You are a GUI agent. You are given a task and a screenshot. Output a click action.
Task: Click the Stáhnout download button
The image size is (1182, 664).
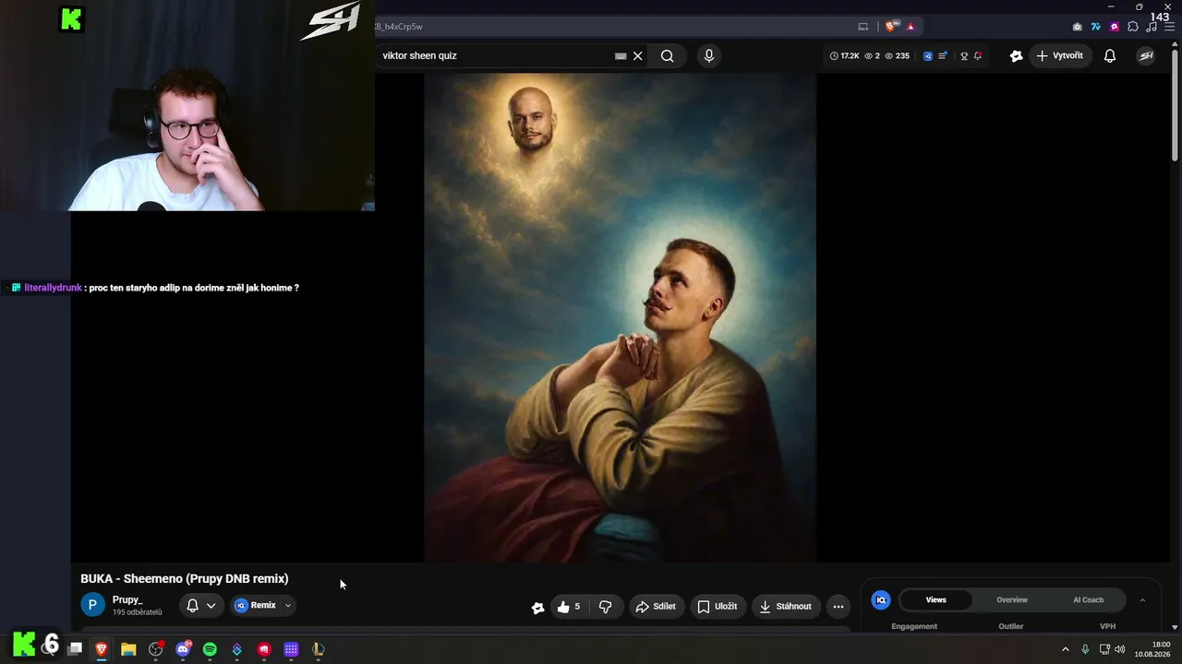pyautogui.click(x=785, y=606)
